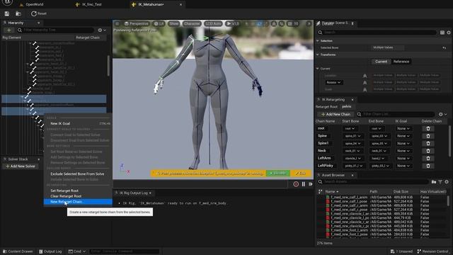Click reset arrow next to Selected Bone
Screen dimensions: 453x255
pyautogui.click(x=445, y=47)
